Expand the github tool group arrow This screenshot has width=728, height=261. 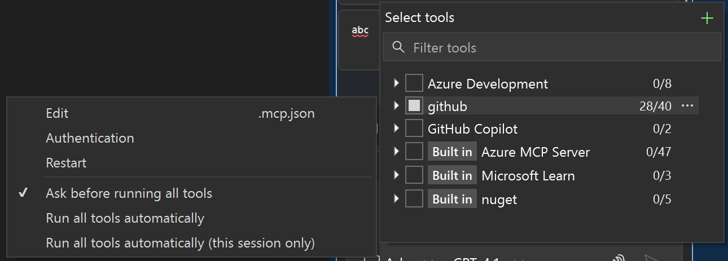coord(396,106)
